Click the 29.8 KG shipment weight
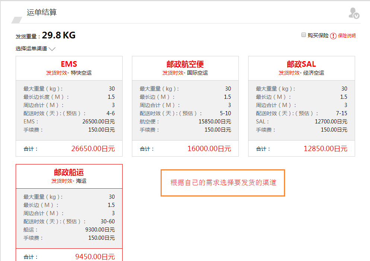The image size is (370, 261). pyautogui.click(x=58, y=35)
